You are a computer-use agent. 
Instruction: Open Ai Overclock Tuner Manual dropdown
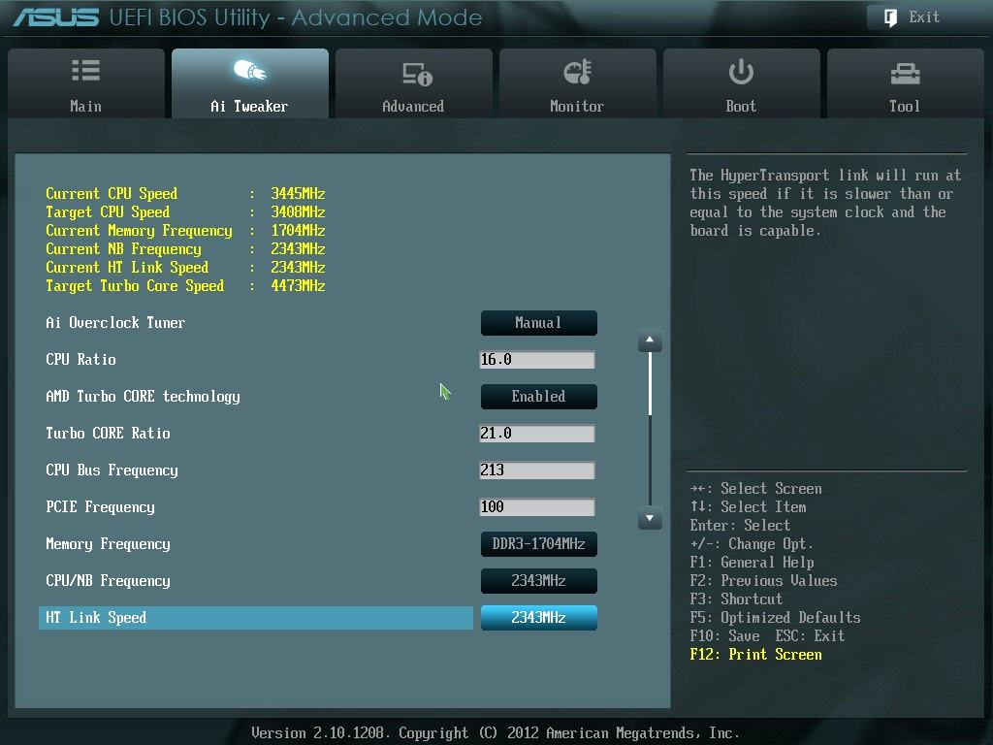pyautogui.click(x=538, y=323)
